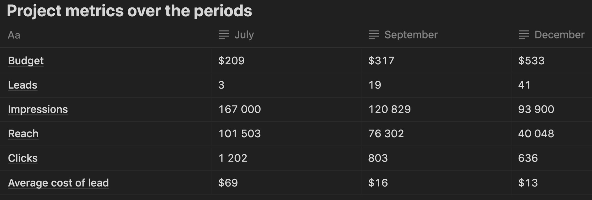Open the Reach row page
Image resolution: width=592 pixels, height=200 pixels.
23,134
